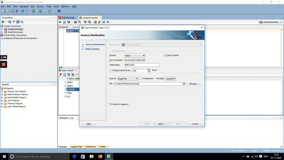Open the Export Summary step link
Viewport: 284px width, 160px height.
(92, 49)
